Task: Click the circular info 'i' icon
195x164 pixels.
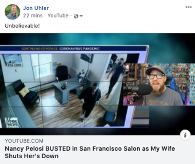Action: click(185, 135)
